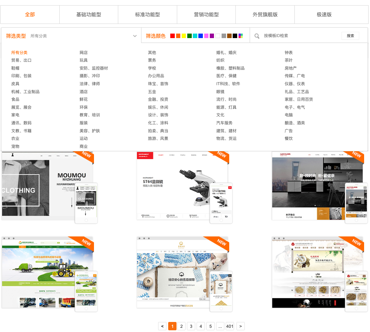The height and width of the screenshot is (332, 370).
Task: Select the multicolor swatch filter
Action: tap(241, 36)
